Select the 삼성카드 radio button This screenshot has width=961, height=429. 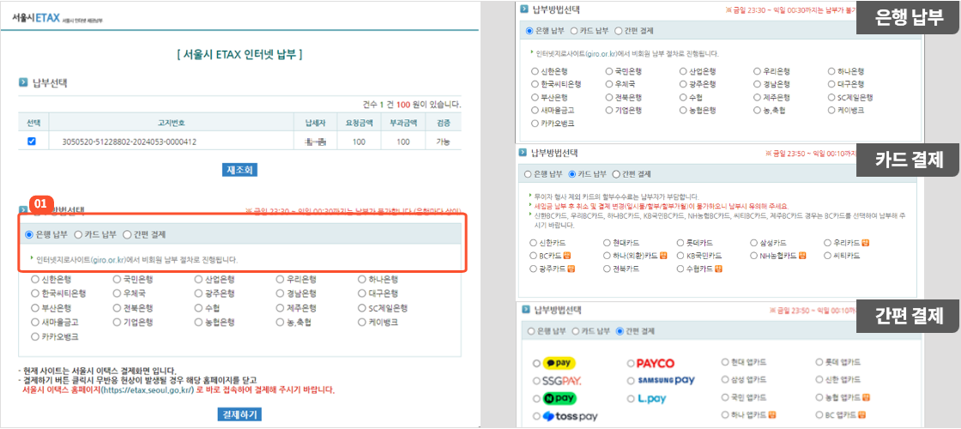[754, 244]
